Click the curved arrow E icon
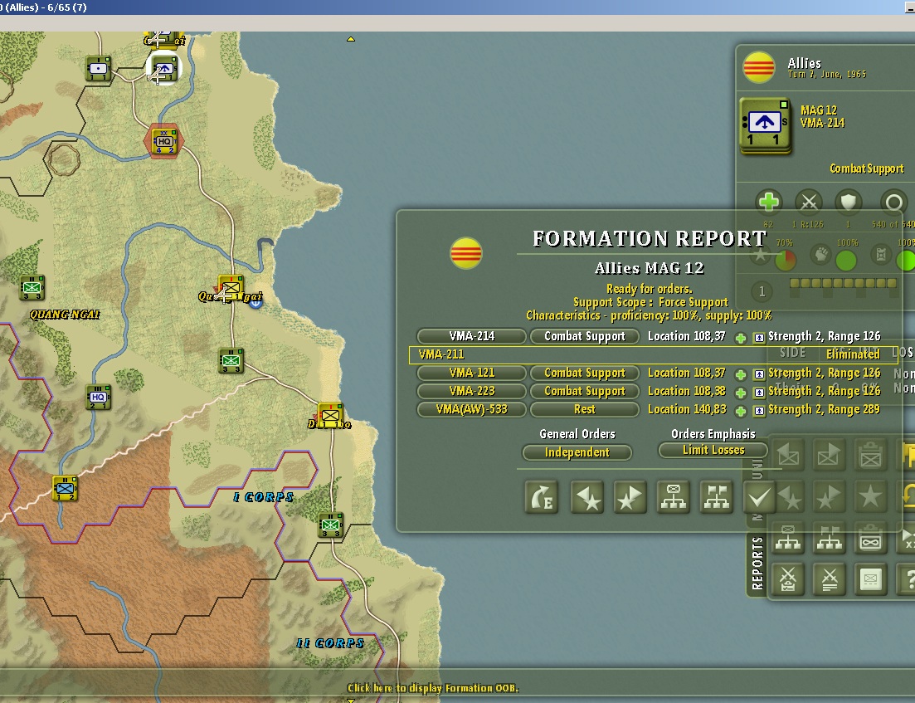 [542, 497]
